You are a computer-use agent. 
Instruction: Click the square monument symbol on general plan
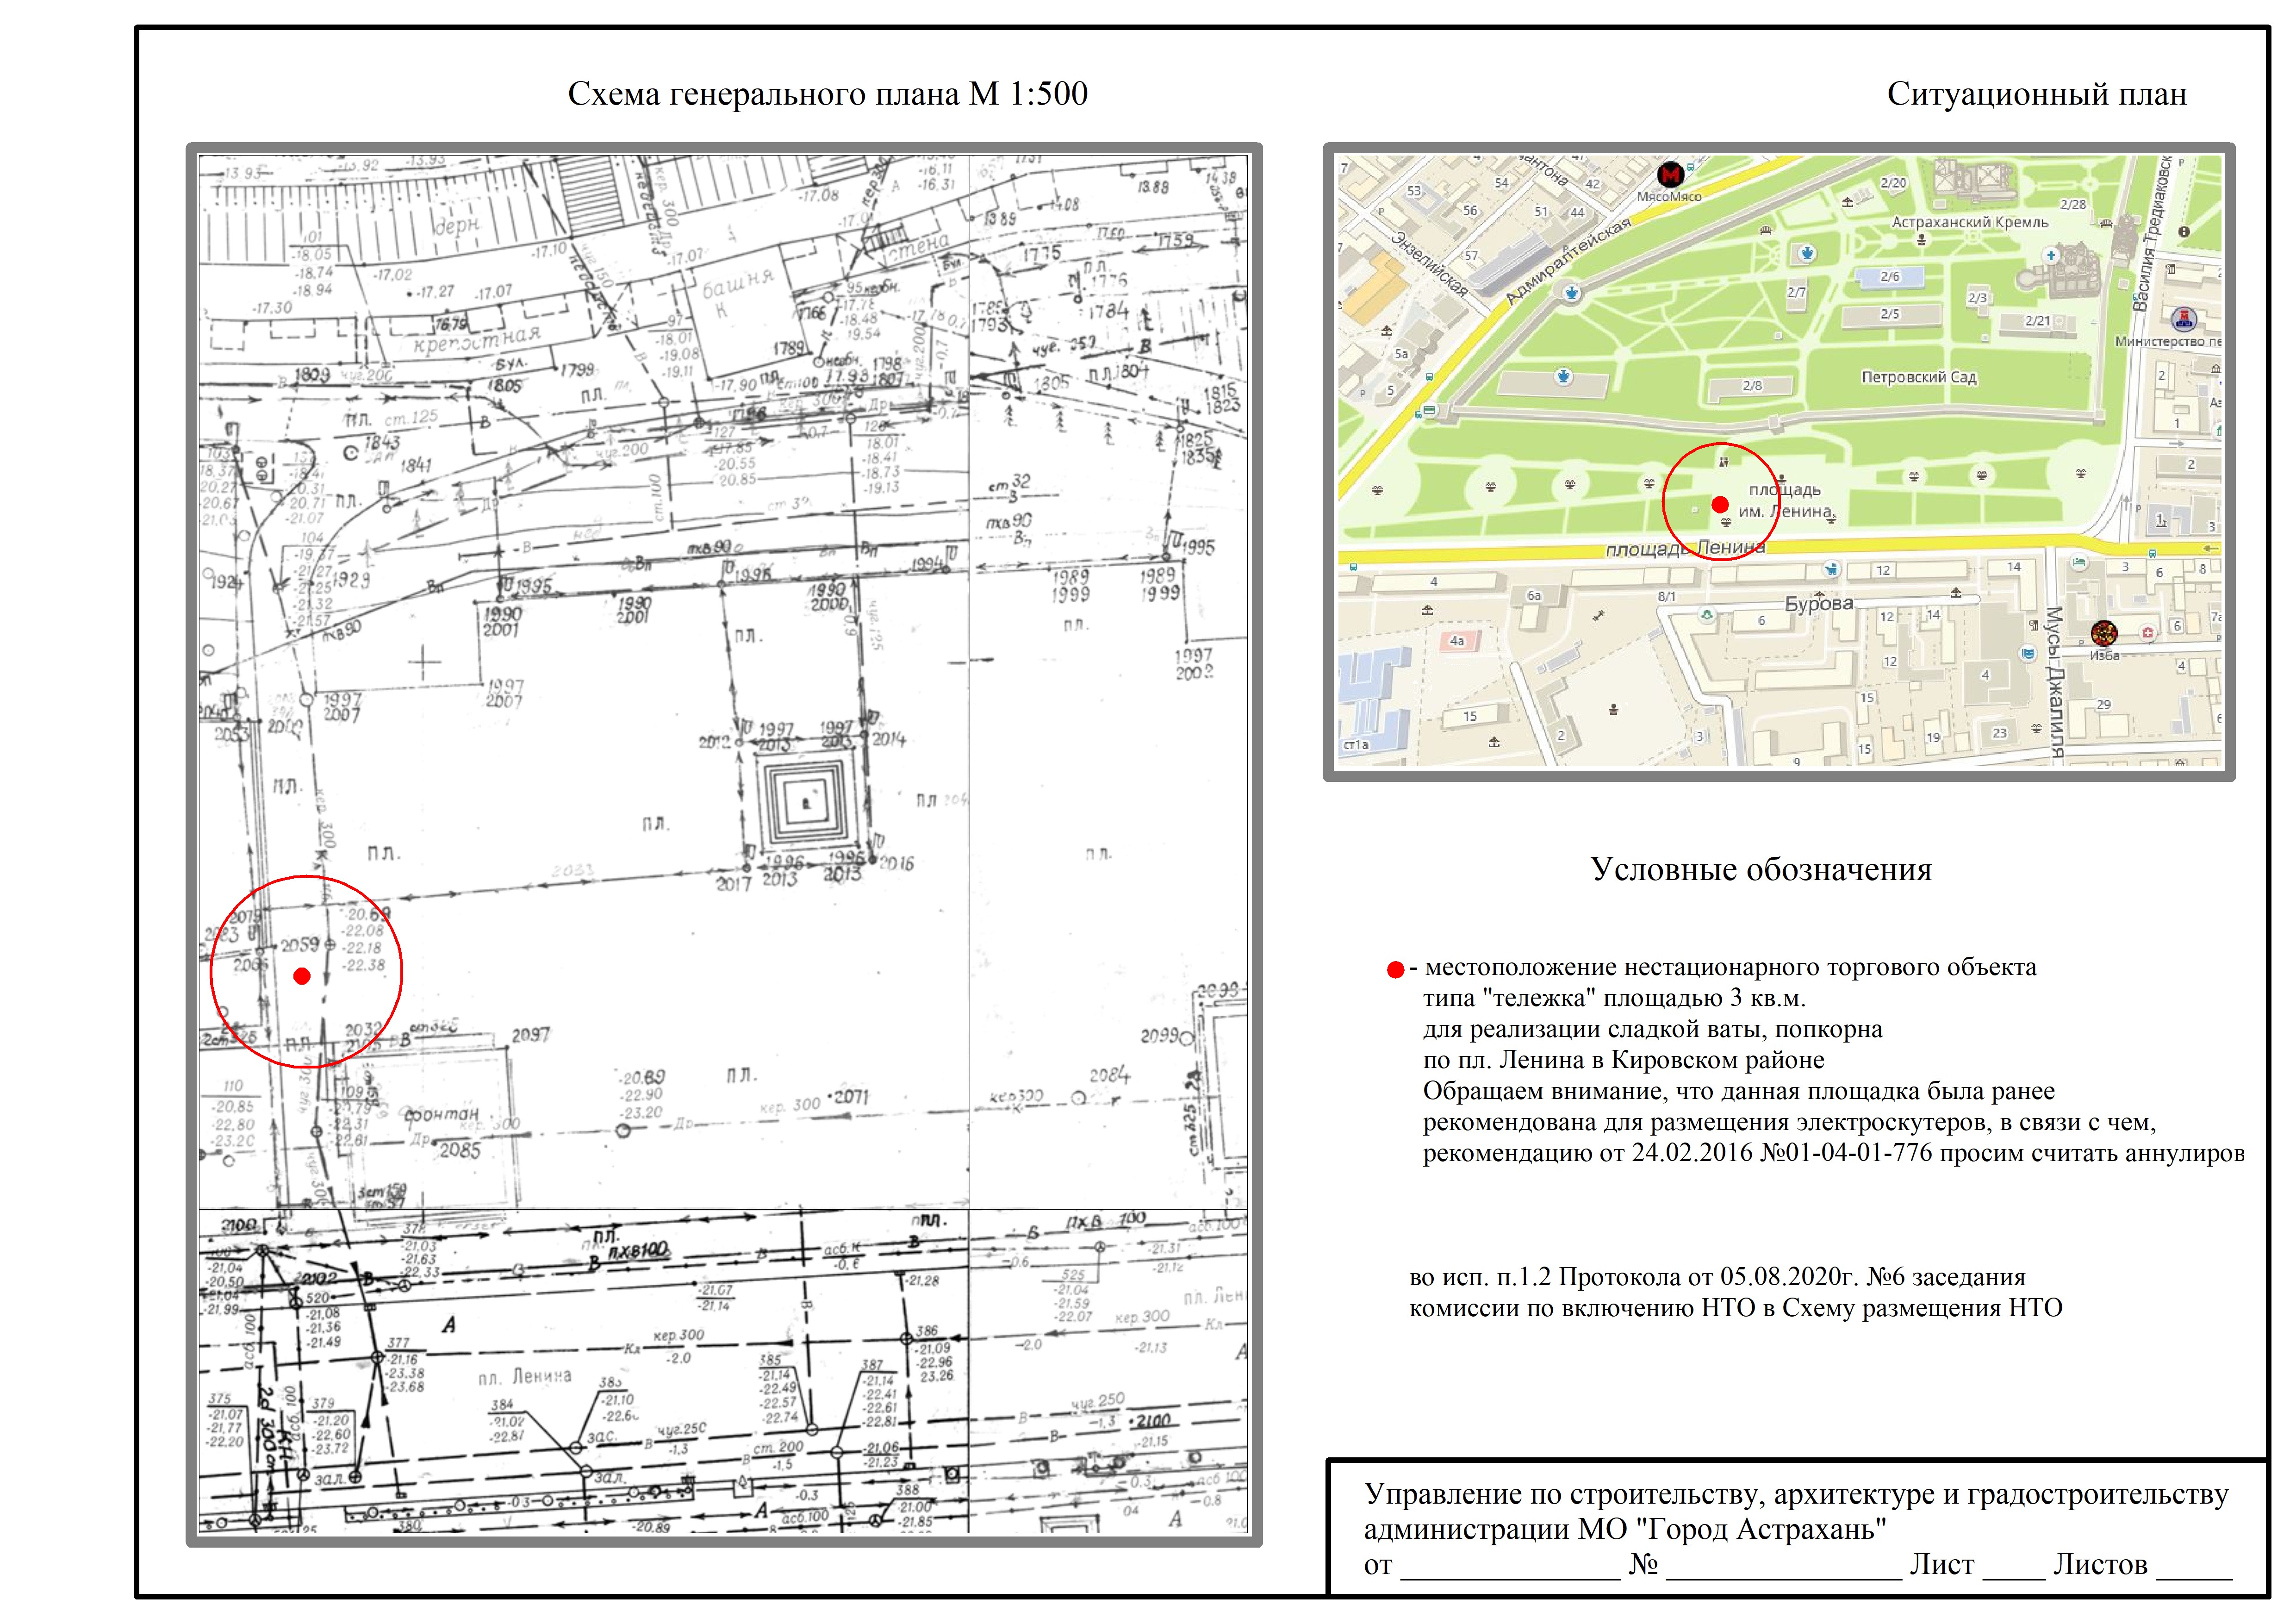(x=806, y=802)
